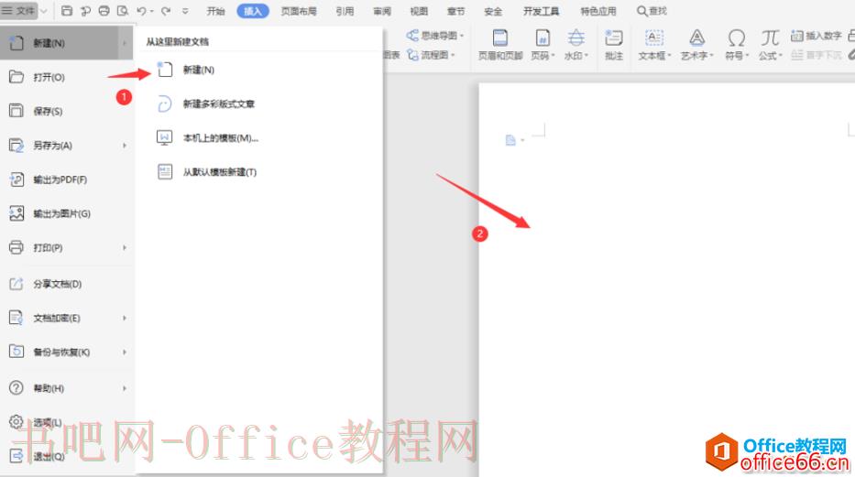The image size is (855, 477).
Task: Click the small document icon in page margin
Action: click(510, 140)
